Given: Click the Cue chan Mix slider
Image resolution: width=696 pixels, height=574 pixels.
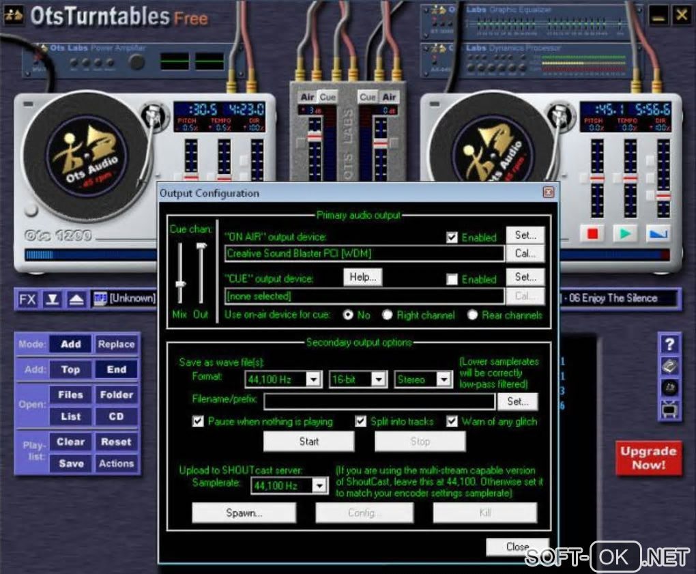Looking at the screenshot, I should 180,283.
